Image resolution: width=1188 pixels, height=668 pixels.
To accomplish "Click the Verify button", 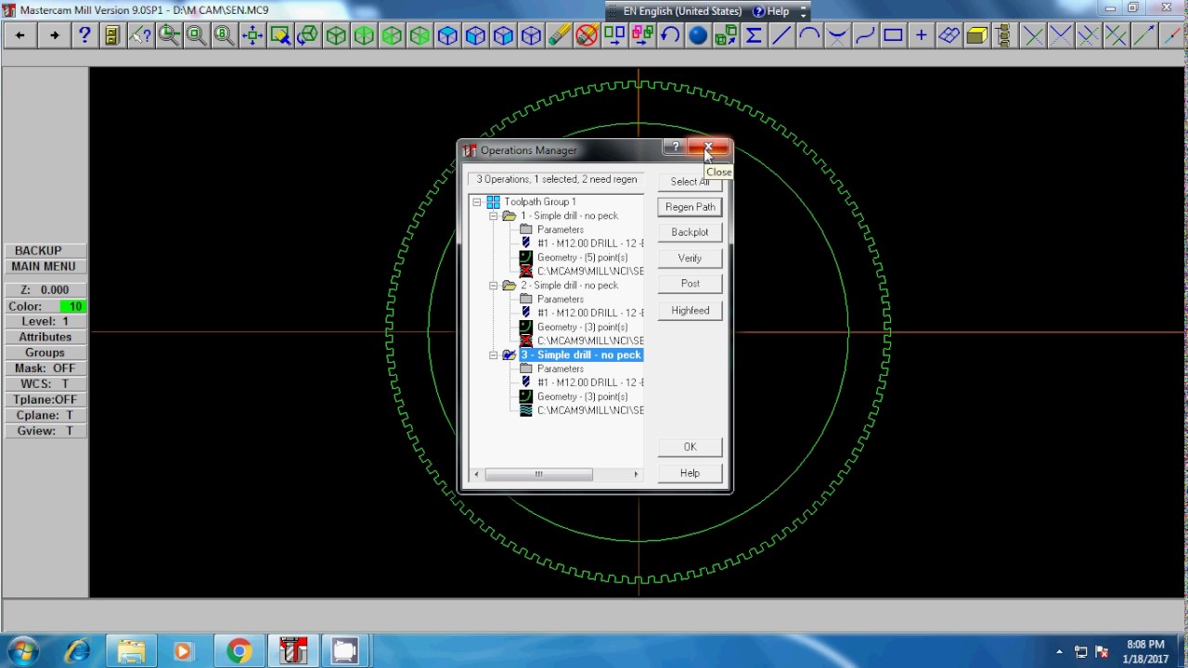I will (690, 258).
